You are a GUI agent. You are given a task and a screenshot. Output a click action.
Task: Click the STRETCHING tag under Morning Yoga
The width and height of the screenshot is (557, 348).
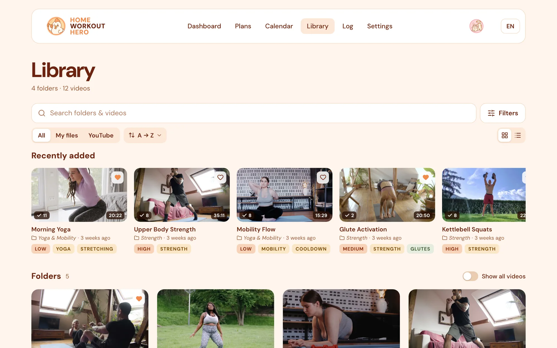(x=97, y=249)
